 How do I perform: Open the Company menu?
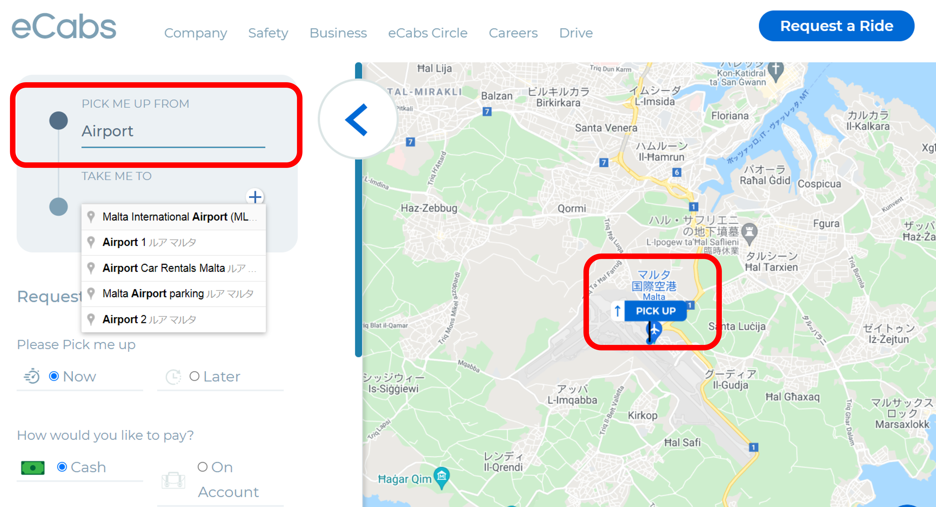click(196, 33)
